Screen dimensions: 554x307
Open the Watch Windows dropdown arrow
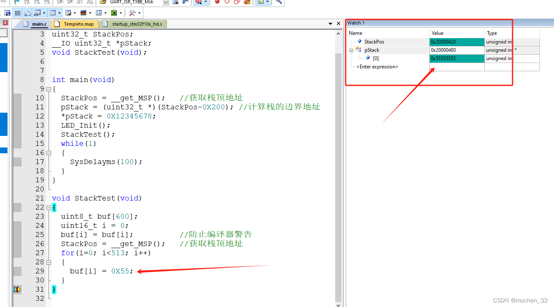44,13
